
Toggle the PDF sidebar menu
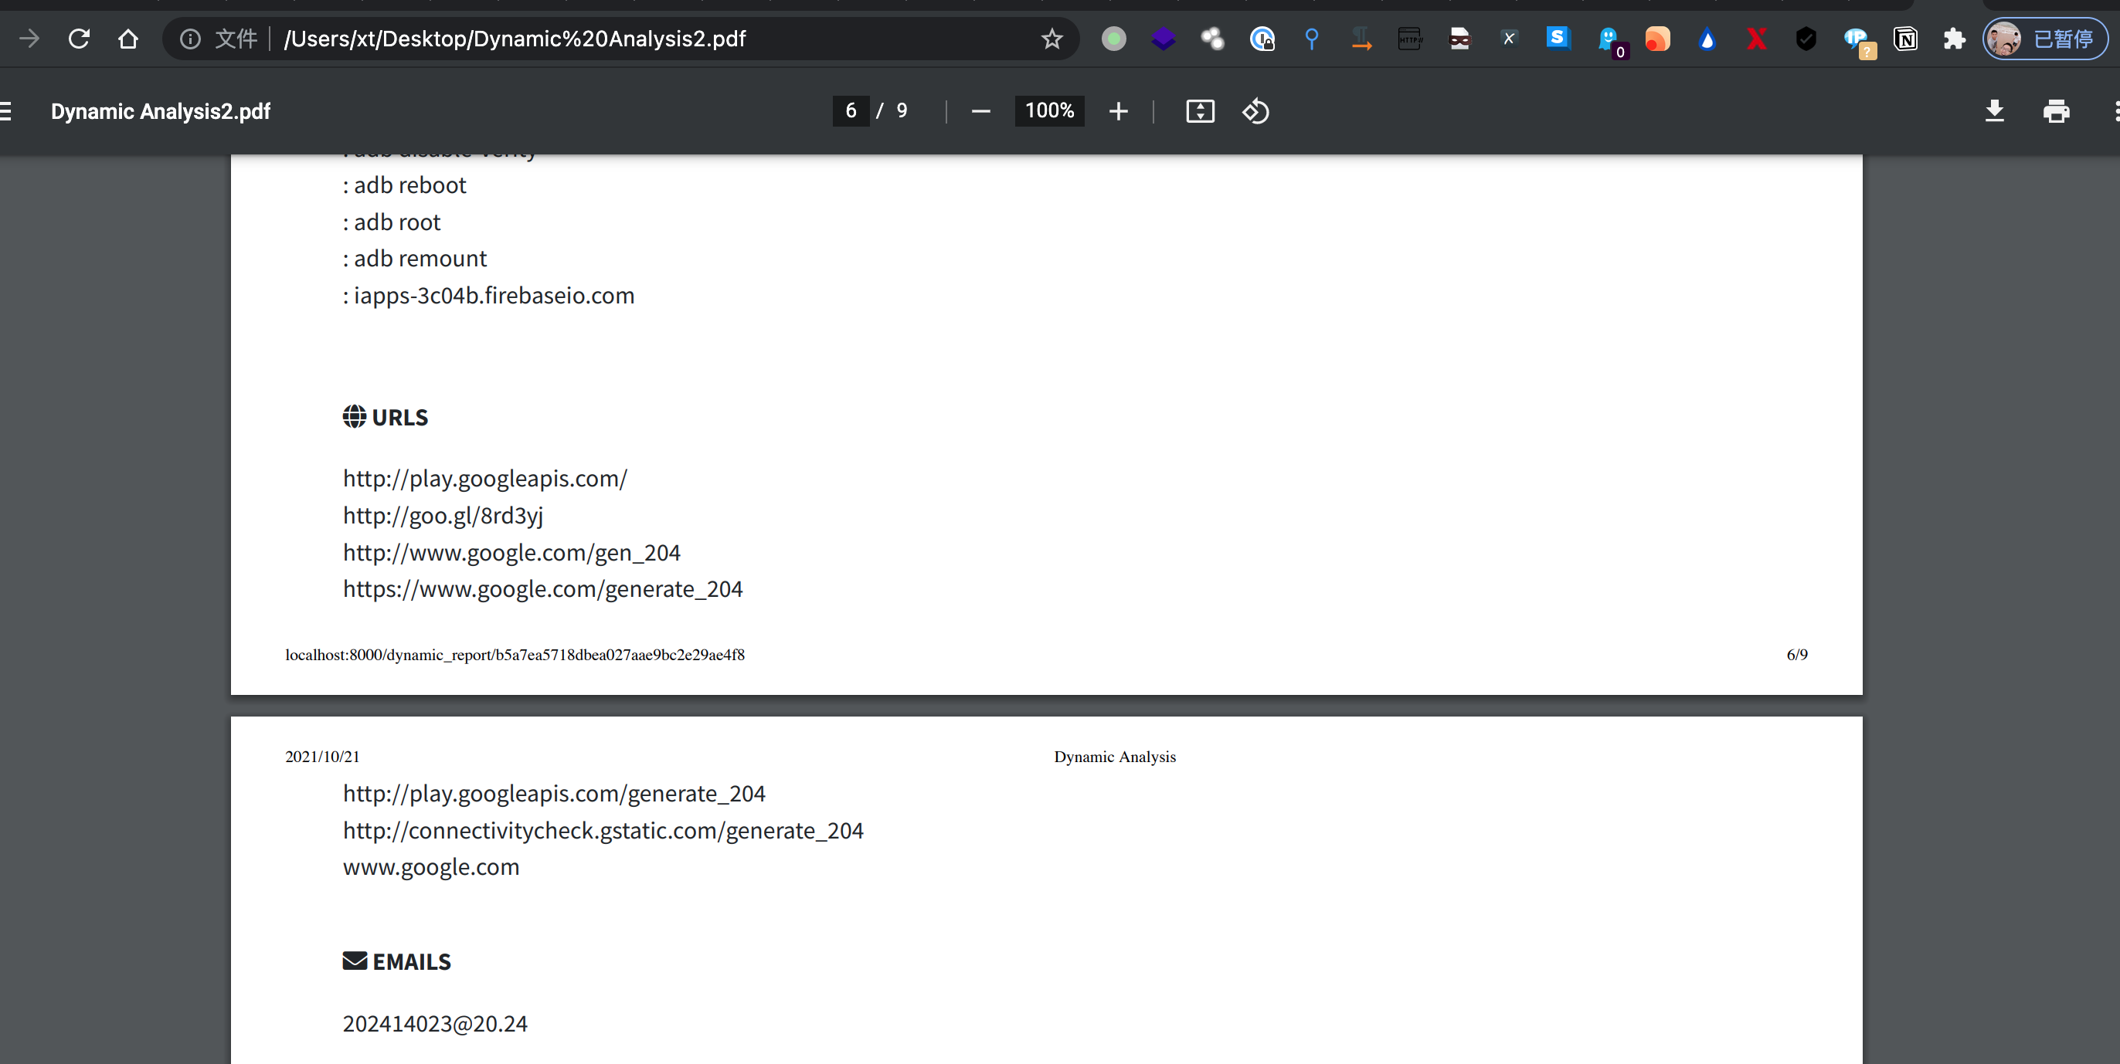tap(5, 111)
